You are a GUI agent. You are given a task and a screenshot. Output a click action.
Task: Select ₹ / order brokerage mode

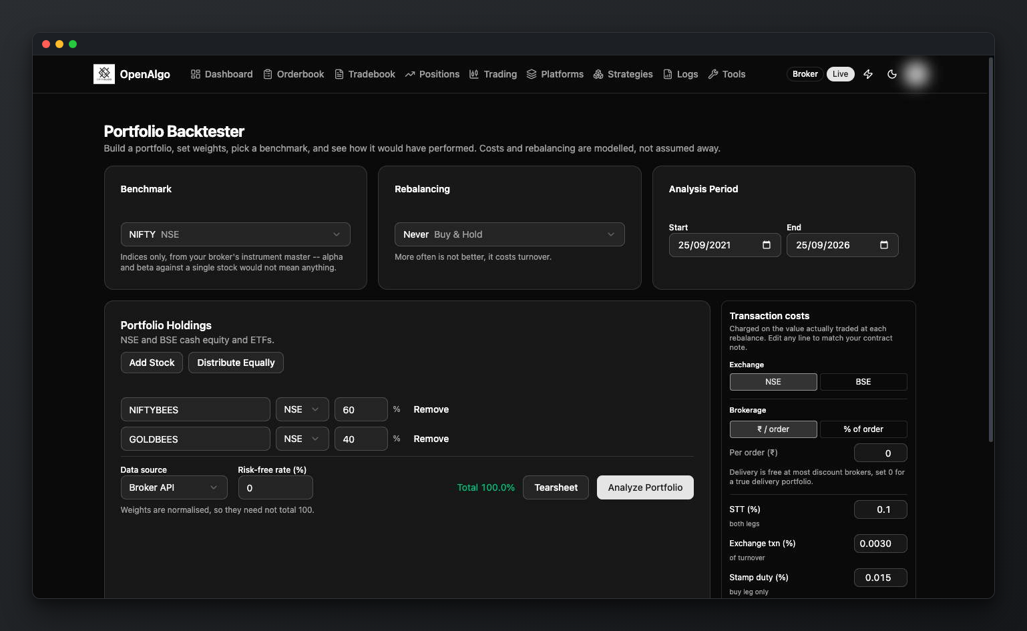[773, 429]
